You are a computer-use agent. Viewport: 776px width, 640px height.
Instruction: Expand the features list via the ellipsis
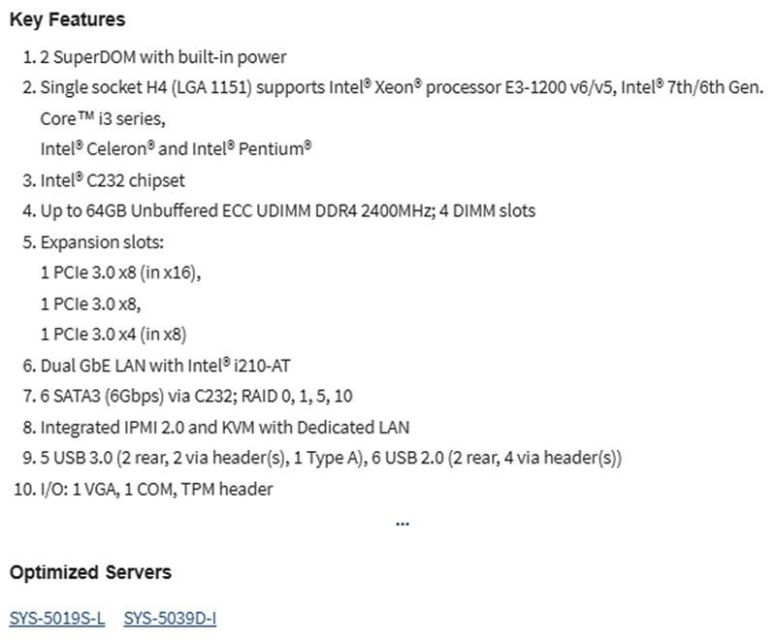coord(403,524)
